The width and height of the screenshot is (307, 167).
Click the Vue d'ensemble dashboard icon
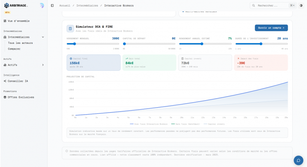5,21
